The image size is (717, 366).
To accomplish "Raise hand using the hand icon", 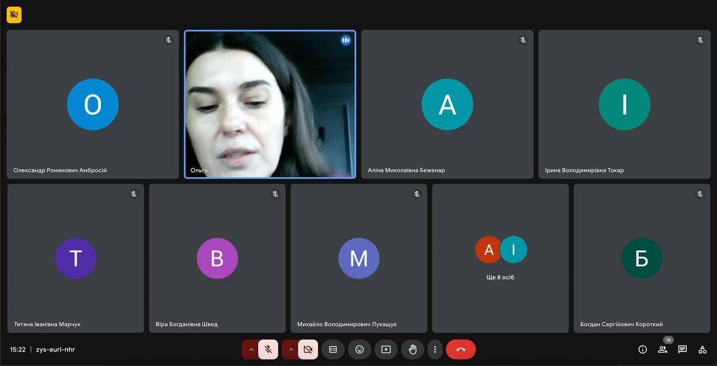I will pos(412,349).
